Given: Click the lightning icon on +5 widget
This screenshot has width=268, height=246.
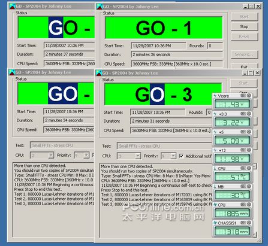Looking at the screenshot, I should pos(215,132).
